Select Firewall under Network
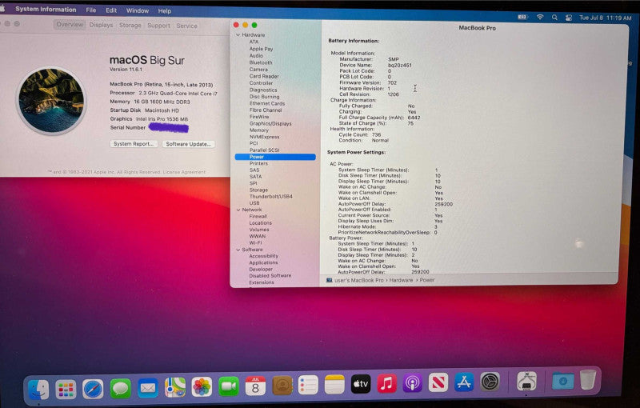This screenshot has width=640, height=408. tap(258, 216)
